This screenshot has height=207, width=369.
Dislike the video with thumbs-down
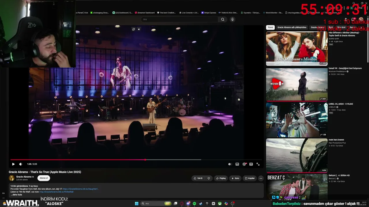[x=209, y=178]
